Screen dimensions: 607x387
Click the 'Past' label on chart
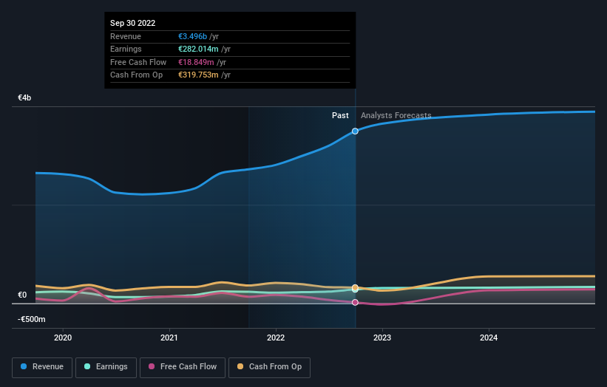point(340,115)
